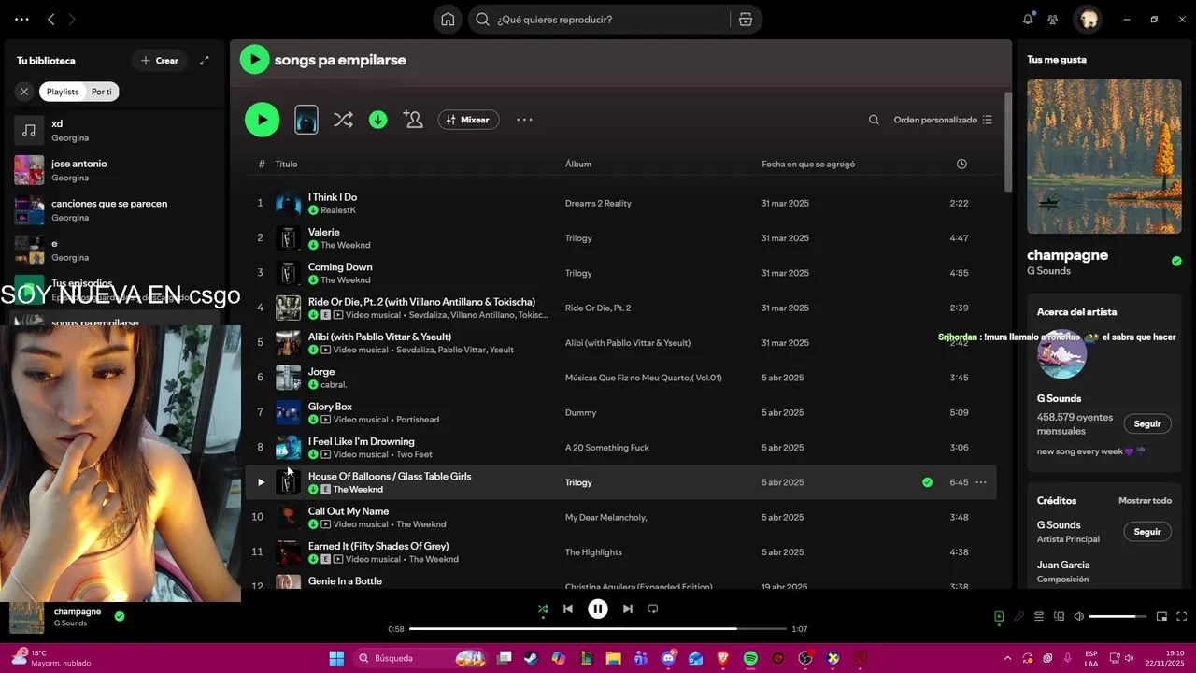Enable smart shuffle for the playlist header
The height and width of the screenshot is (673, 1196).
coord(343,120)
